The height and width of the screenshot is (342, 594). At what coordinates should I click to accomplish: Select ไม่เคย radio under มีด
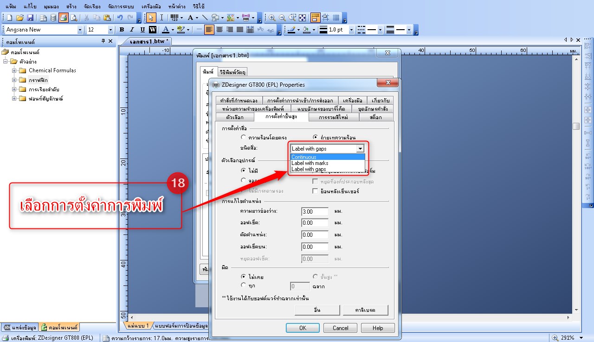point(243,277)
